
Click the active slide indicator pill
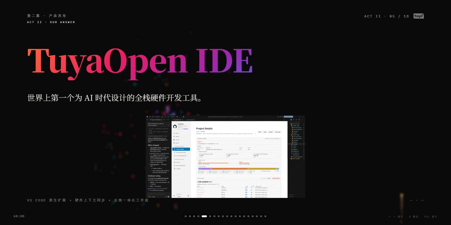coord(204,216)
